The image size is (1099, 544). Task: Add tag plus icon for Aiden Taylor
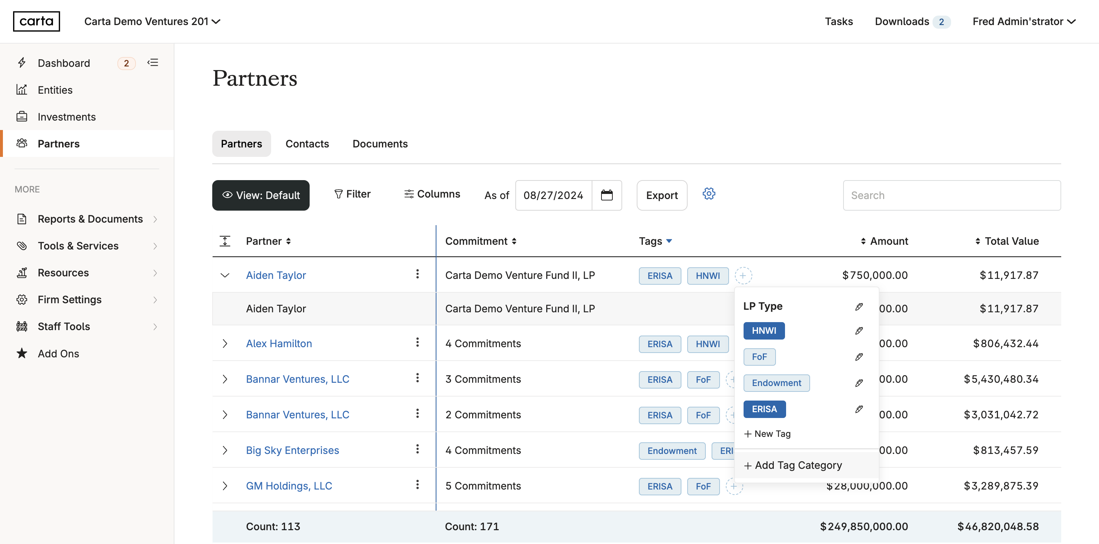click(x=743, y=276)
